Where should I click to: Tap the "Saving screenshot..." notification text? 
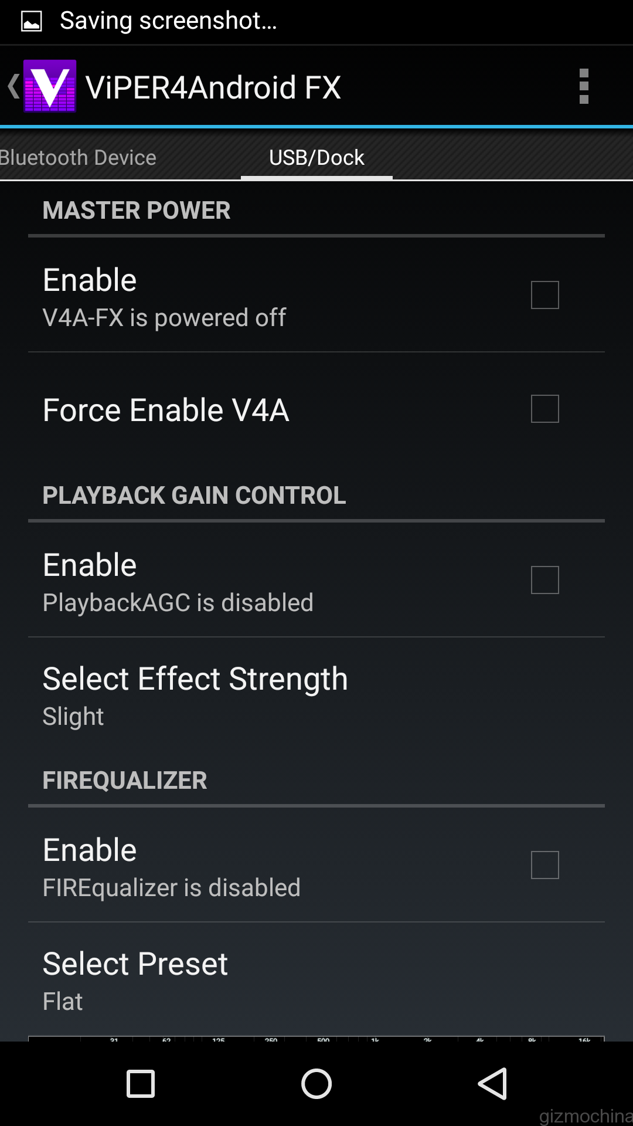click(x=168, y=21)
